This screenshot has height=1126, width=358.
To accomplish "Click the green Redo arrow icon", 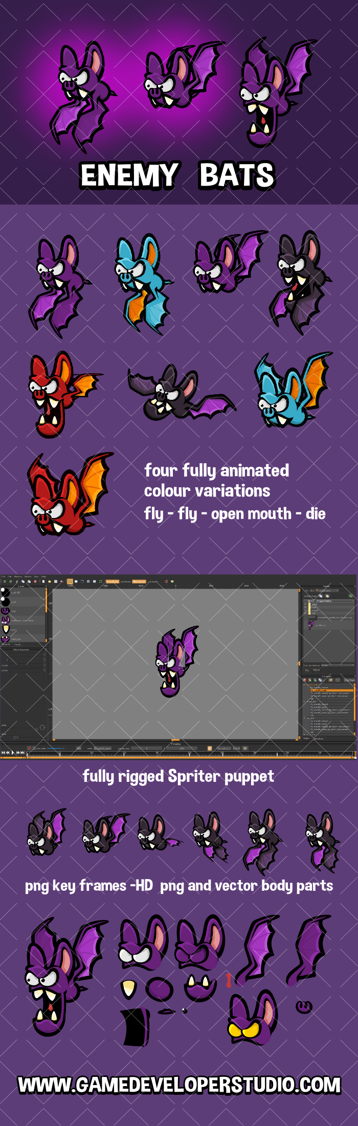I will coord(11,581).
